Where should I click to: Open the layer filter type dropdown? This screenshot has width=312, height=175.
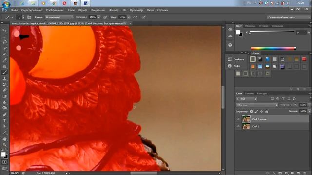(246, 99)
